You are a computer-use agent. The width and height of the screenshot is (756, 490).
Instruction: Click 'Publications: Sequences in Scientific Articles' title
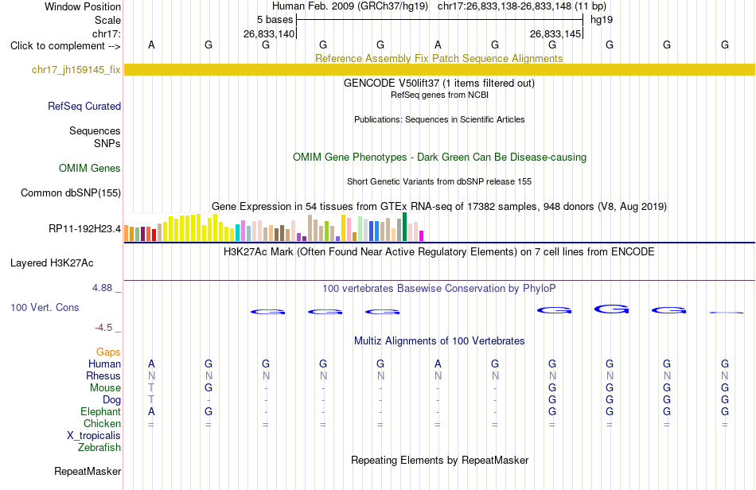(439, 119)
